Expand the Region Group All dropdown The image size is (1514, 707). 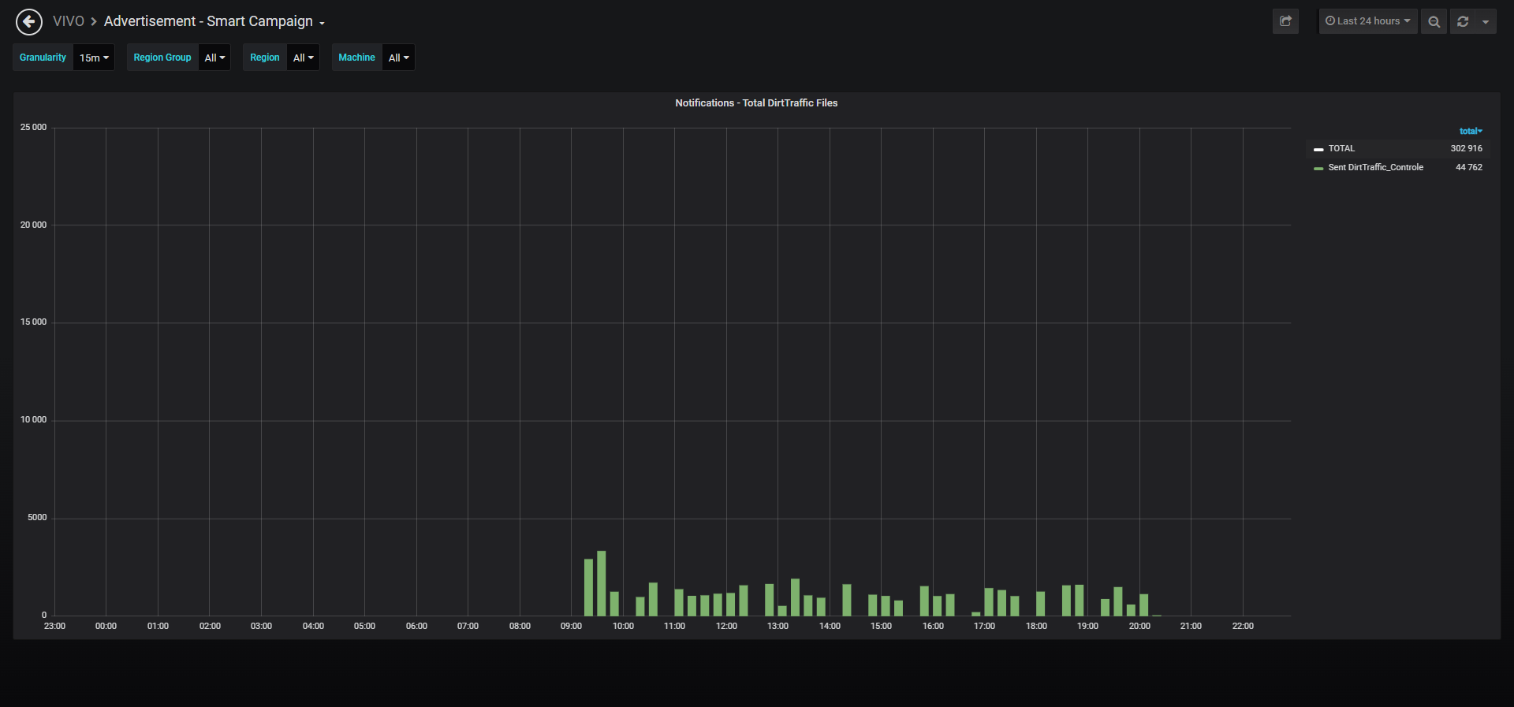pyautogui.click(x=214, y=58)
